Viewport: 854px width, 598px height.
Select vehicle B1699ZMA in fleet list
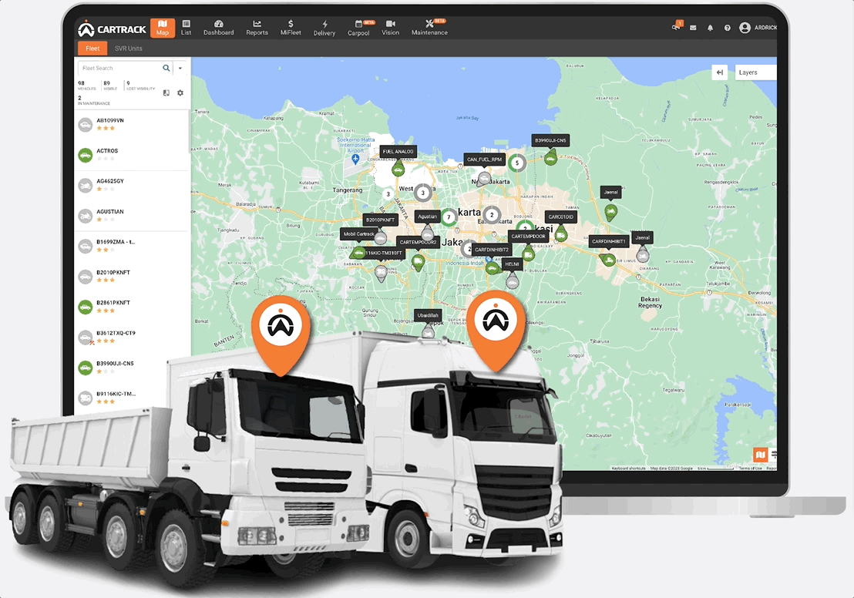133,246
